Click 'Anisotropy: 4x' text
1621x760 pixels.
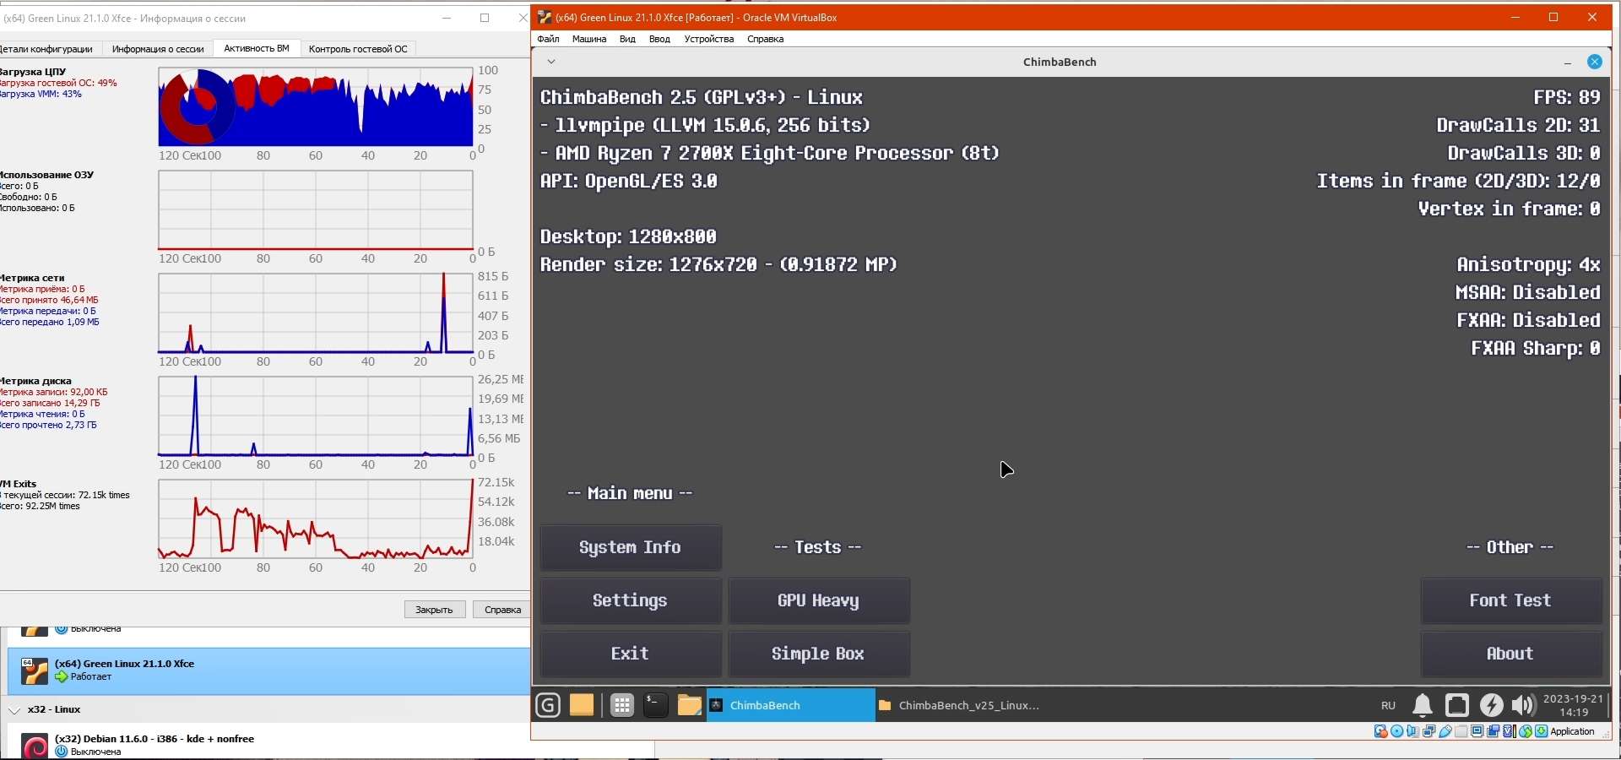pyautogui.click(x=1529, y=264)
